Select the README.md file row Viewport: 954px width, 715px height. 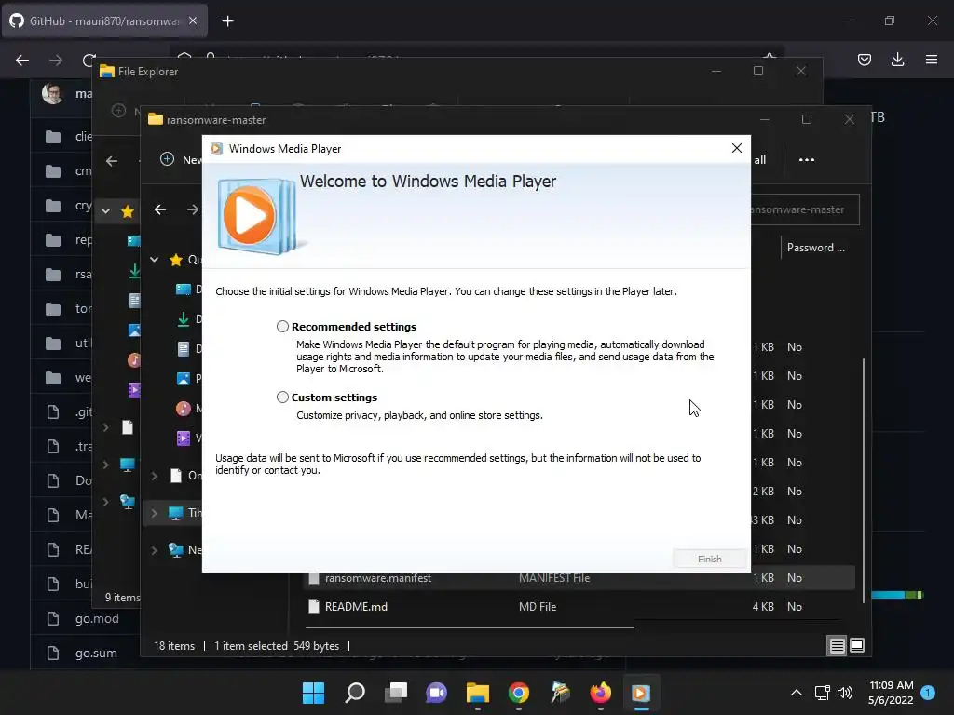pyautogui.click(x=579, y=607)
